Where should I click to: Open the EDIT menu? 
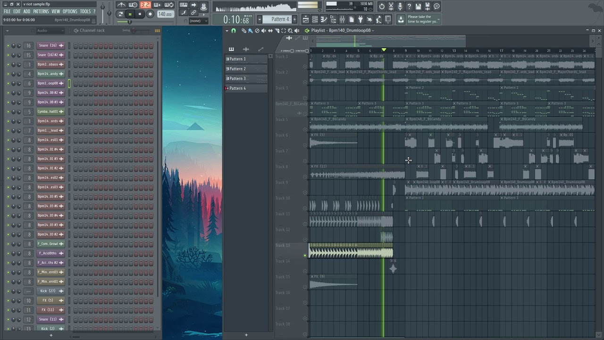17,11
